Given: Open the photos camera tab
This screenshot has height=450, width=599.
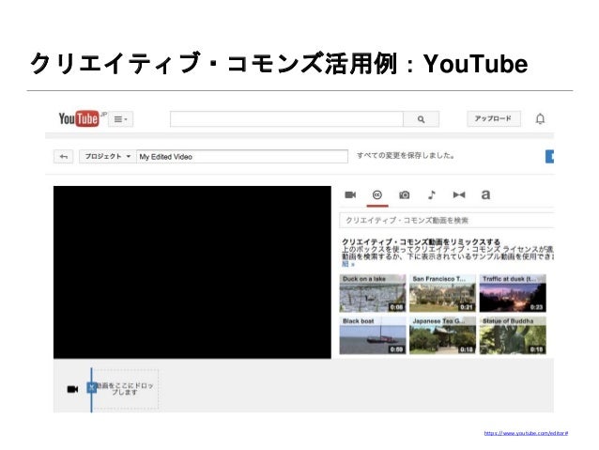Looking at the screenshot, I should tap(404, 195).
